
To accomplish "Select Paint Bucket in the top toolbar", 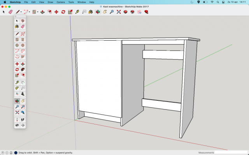I will pyautogui.click(x=91, y=12).
